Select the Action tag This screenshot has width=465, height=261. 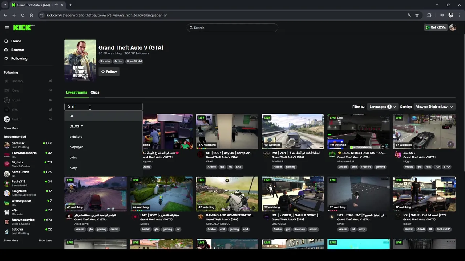tap(118, 61)
